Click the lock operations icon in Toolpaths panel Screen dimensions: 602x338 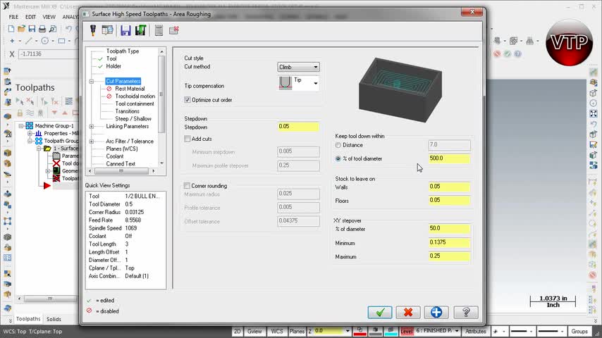click(20, 113)
